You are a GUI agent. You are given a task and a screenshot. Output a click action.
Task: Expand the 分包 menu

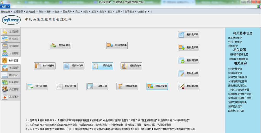42,12
